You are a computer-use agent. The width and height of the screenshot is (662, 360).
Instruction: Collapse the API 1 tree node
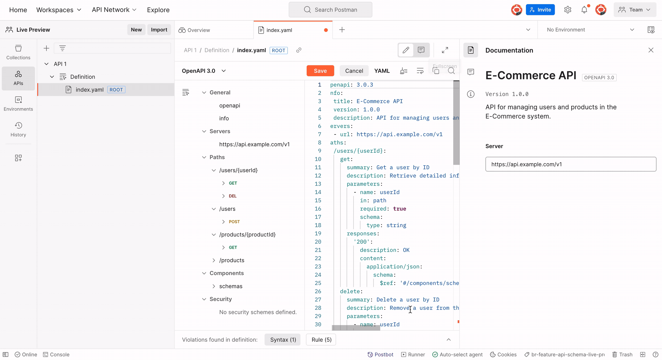(x=46, y=64)
